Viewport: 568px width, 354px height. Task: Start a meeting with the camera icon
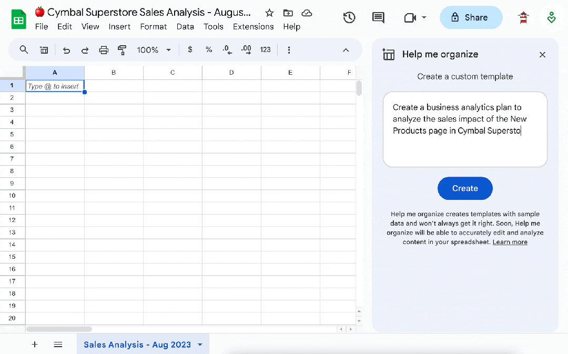click(410, 17)
